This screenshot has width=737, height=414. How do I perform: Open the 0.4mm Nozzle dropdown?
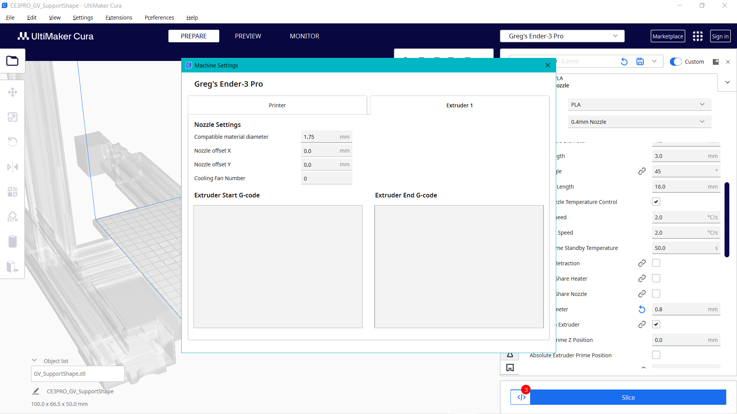639,122
